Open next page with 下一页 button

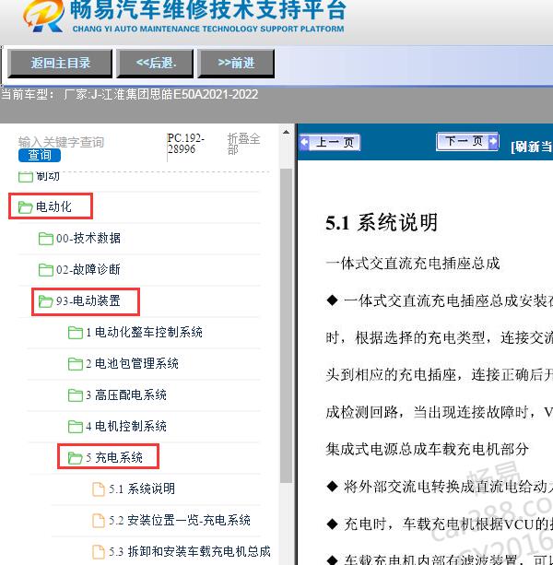(x=467, y=141)
